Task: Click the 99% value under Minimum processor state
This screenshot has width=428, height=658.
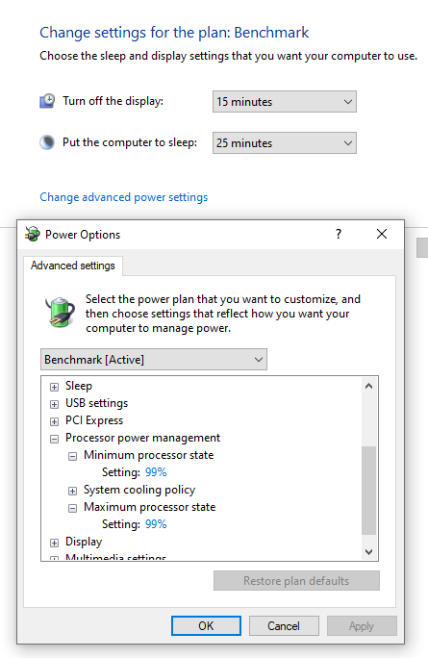Action: point(156,472)
